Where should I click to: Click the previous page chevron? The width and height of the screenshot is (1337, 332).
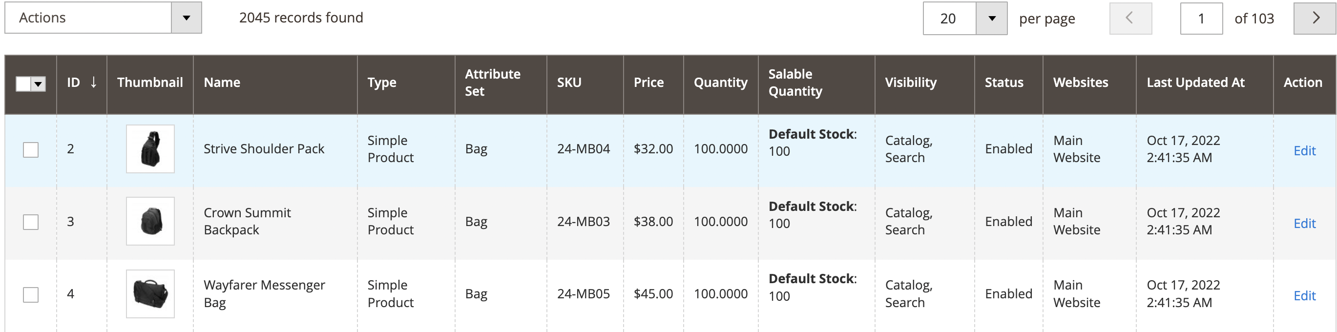tap(1130, 17)
